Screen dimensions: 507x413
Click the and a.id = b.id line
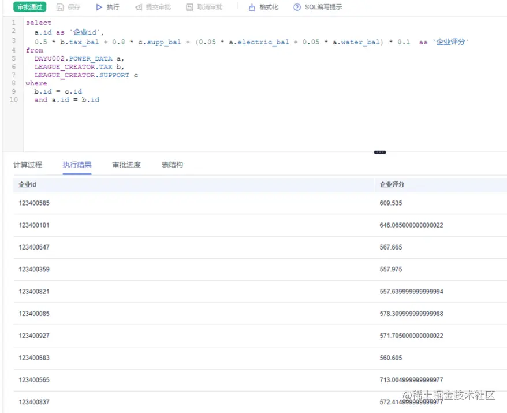[67, 99]
